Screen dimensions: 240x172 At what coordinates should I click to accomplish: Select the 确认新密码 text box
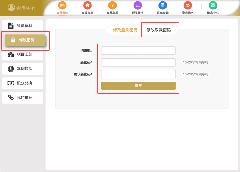click(138, 74)
